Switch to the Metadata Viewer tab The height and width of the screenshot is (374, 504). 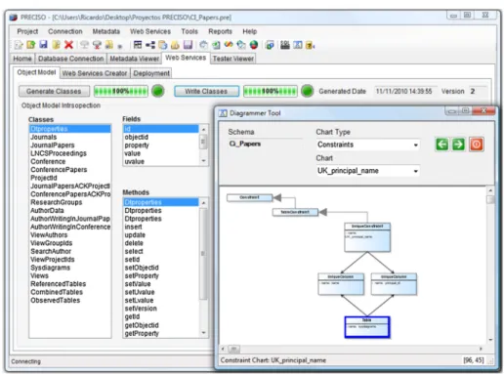point(135,59)
